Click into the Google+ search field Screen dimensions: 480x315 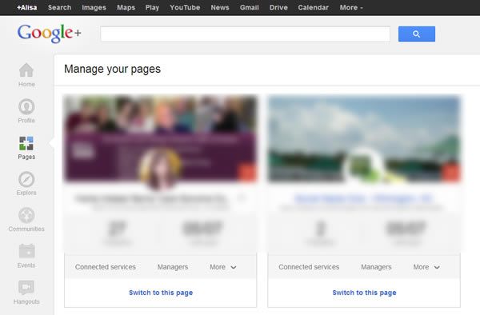click(246, 34)
